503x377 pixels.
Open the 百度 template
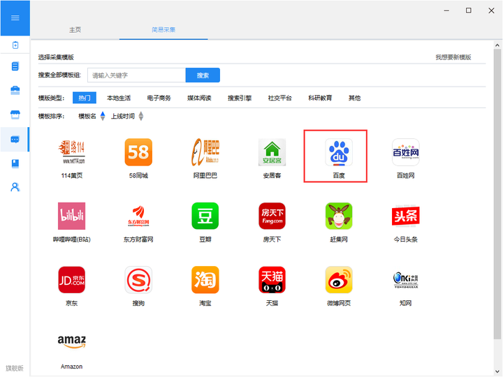pyautogui.click(x=339, y=158)
